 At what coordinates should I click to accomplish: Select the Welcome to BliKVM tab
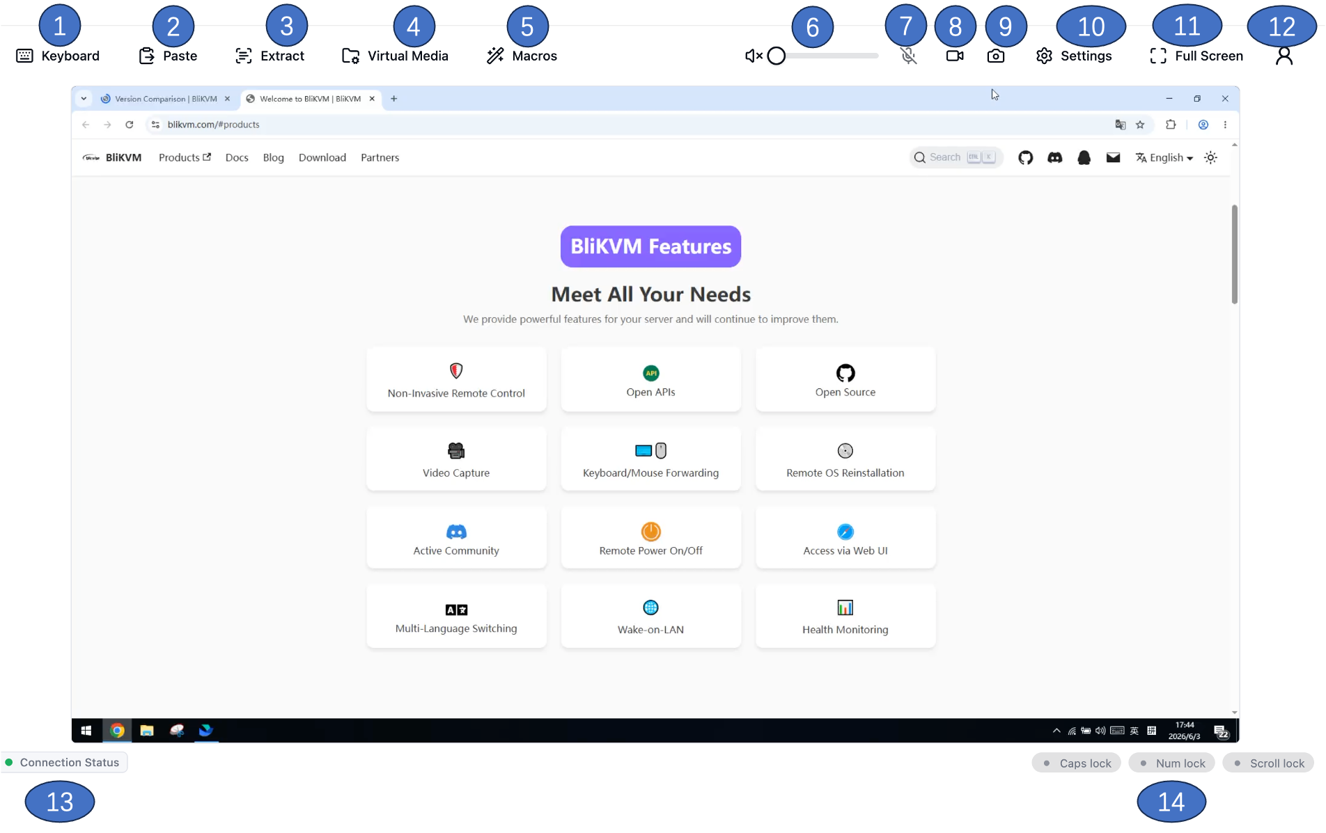[x=310, y=99]
